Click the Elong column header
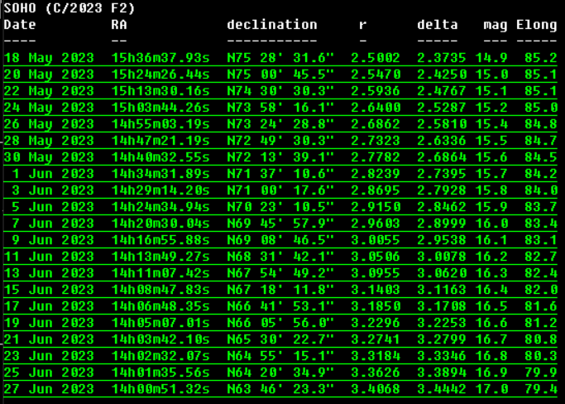 (536, 25)
